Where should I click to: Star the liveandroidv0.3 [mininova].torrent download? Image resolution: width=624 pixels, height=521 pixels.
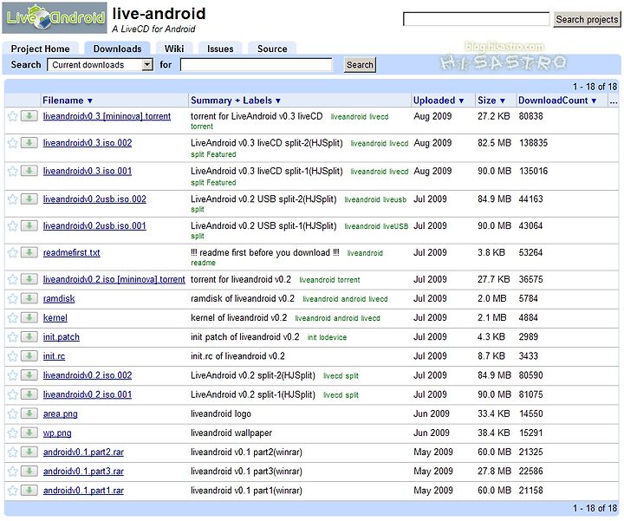click(x=13, y=116)
